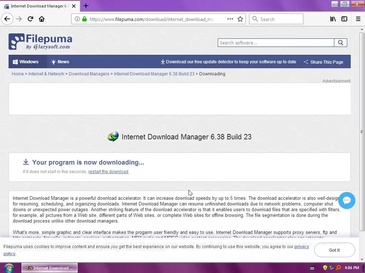Click scrollbar up arrow
Viewport: 365px width, 273px height.
[362, 29]
